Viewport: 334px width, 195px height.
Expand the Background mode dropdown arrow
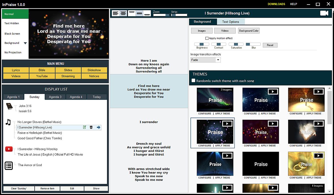click(25, 43)
